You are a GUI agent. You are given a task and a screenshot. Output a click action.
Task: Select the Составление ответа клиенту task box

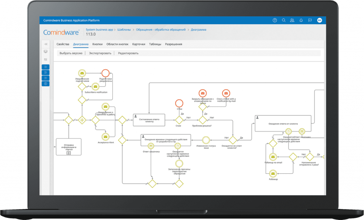149,120
